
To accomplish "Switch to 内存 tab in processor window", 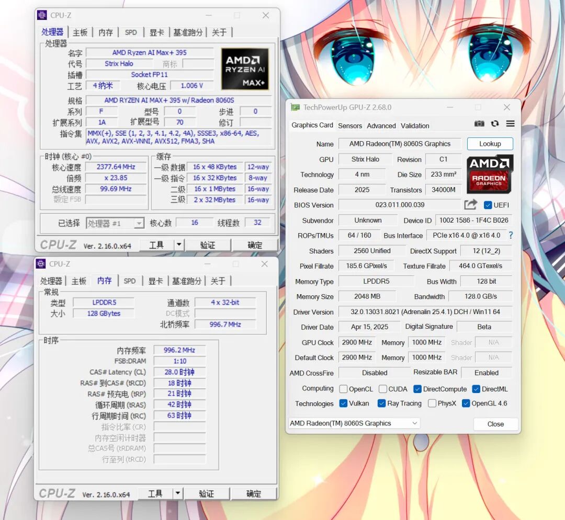I will [x=106, y=32].
